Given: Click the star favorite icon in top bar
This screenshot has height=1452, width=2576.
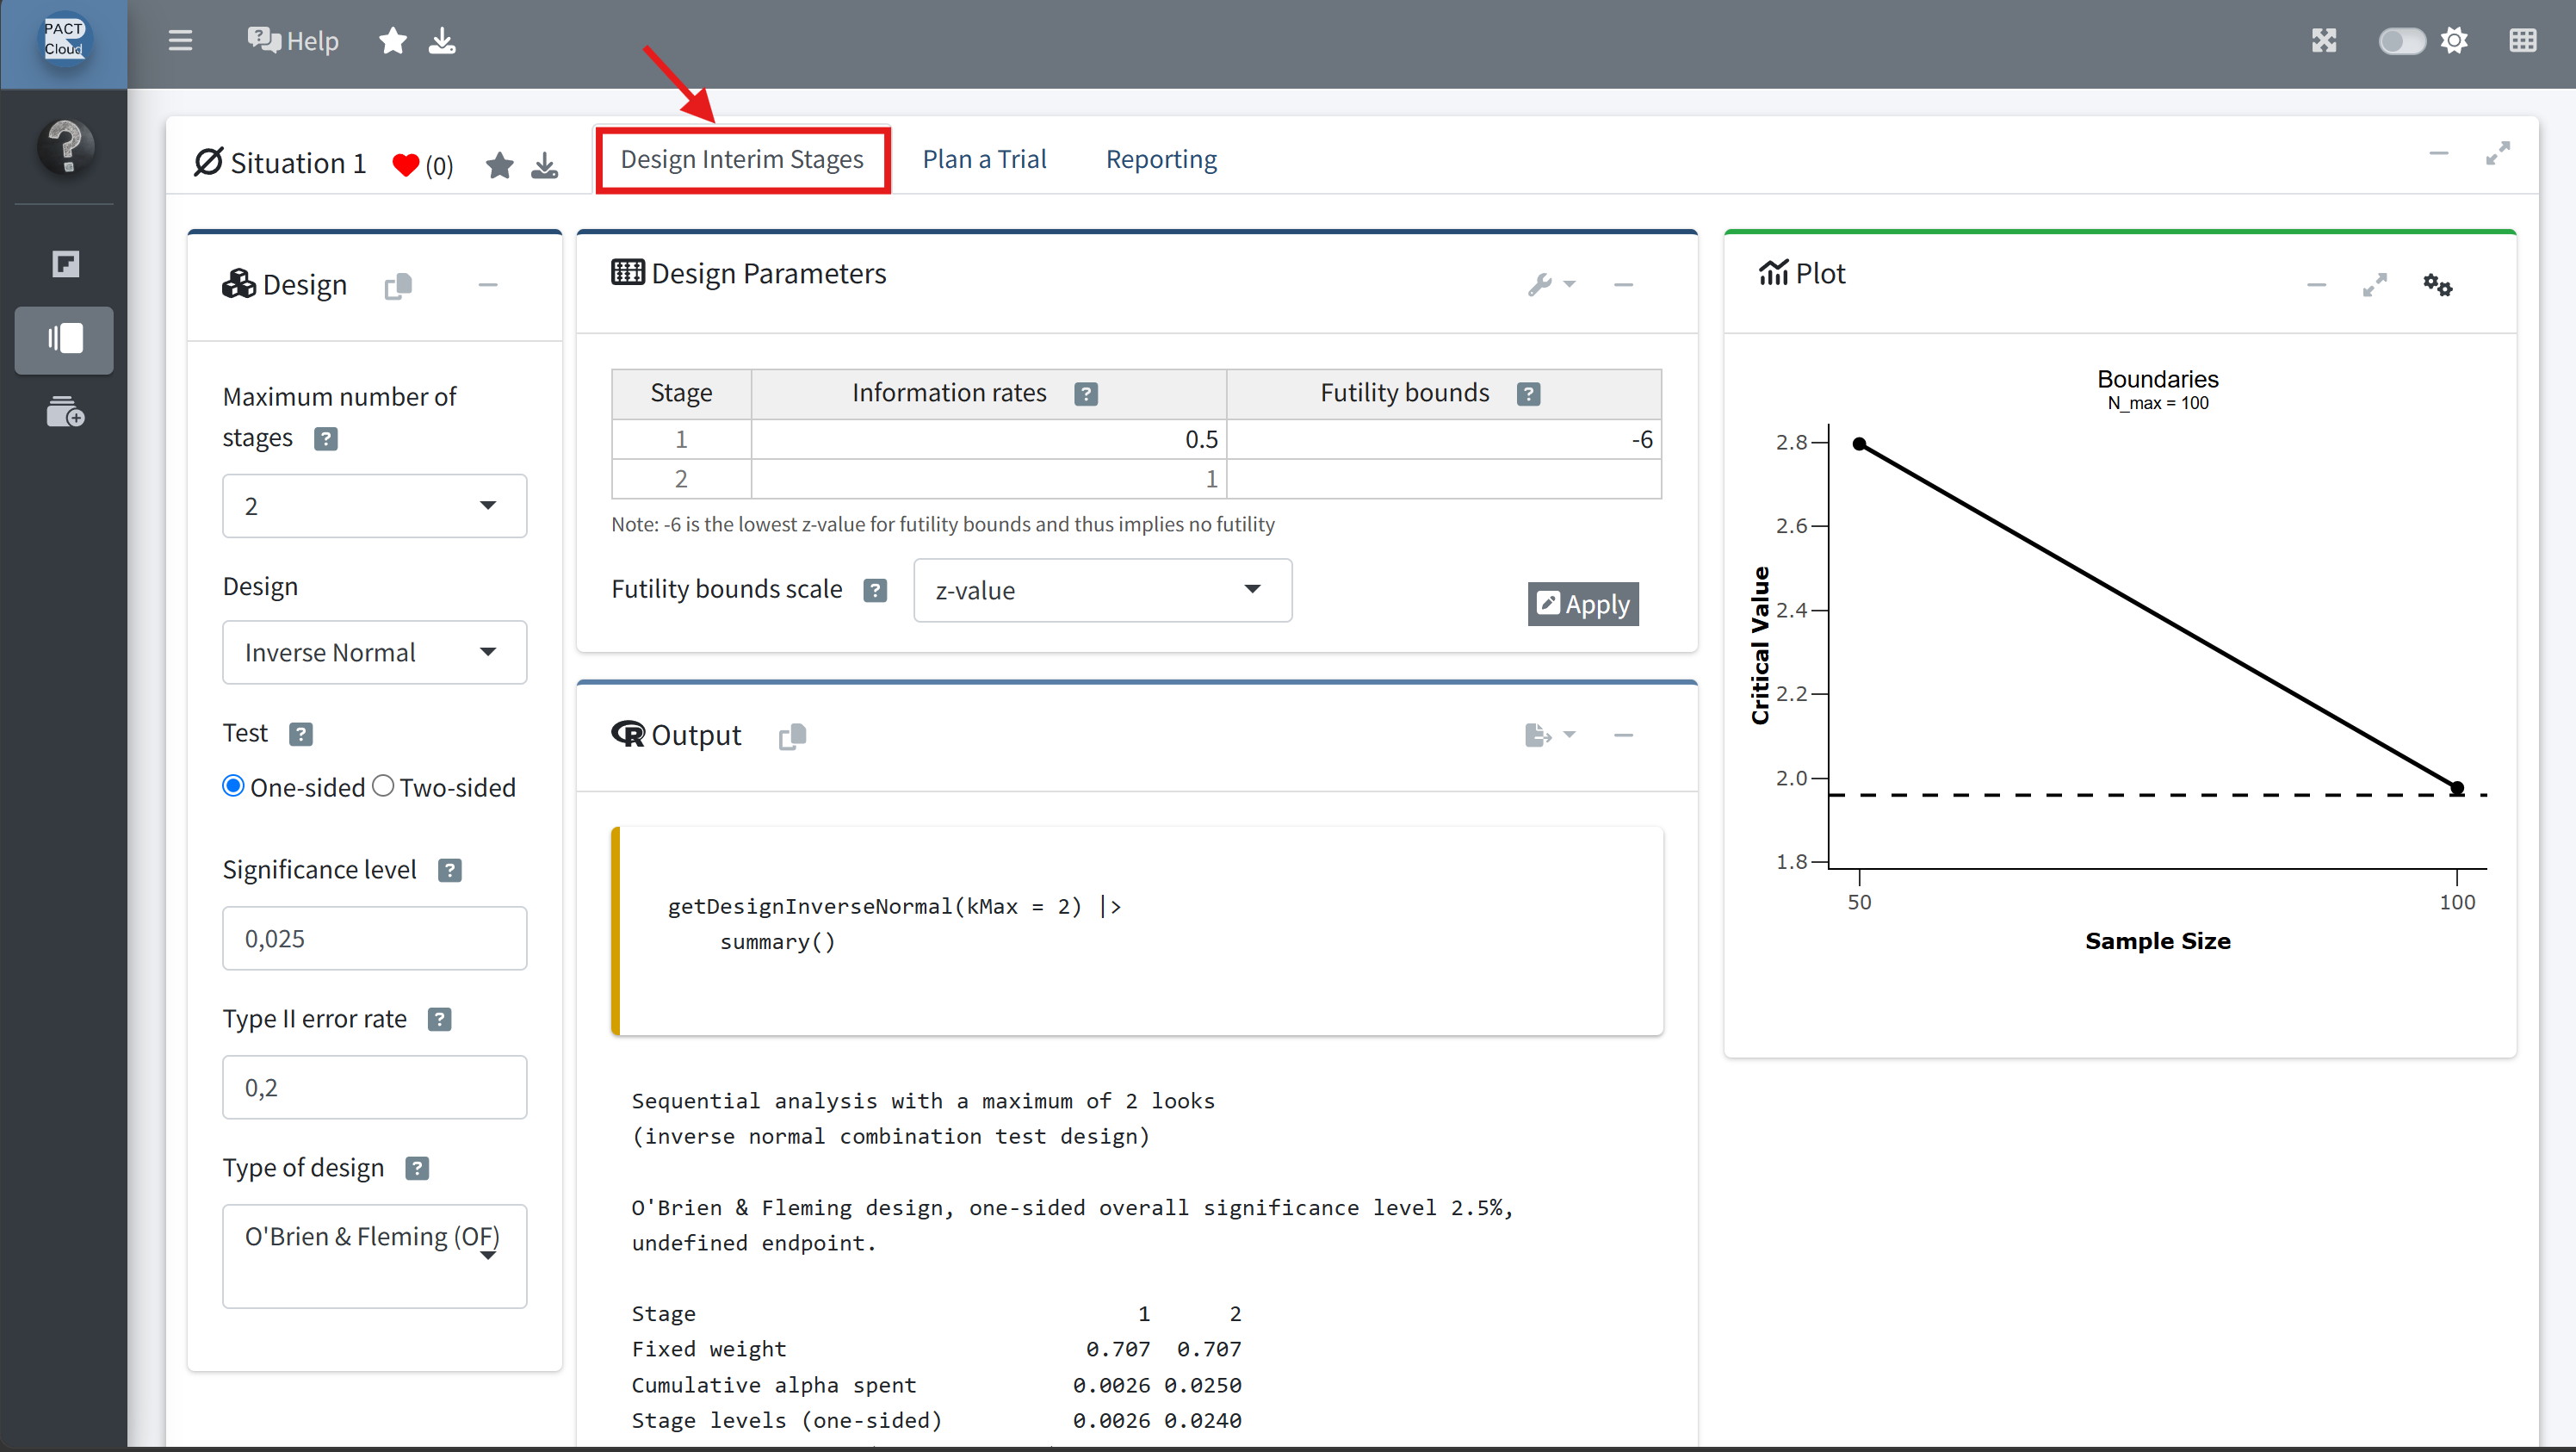Looking at the screenshot, I should click(393, 41).
